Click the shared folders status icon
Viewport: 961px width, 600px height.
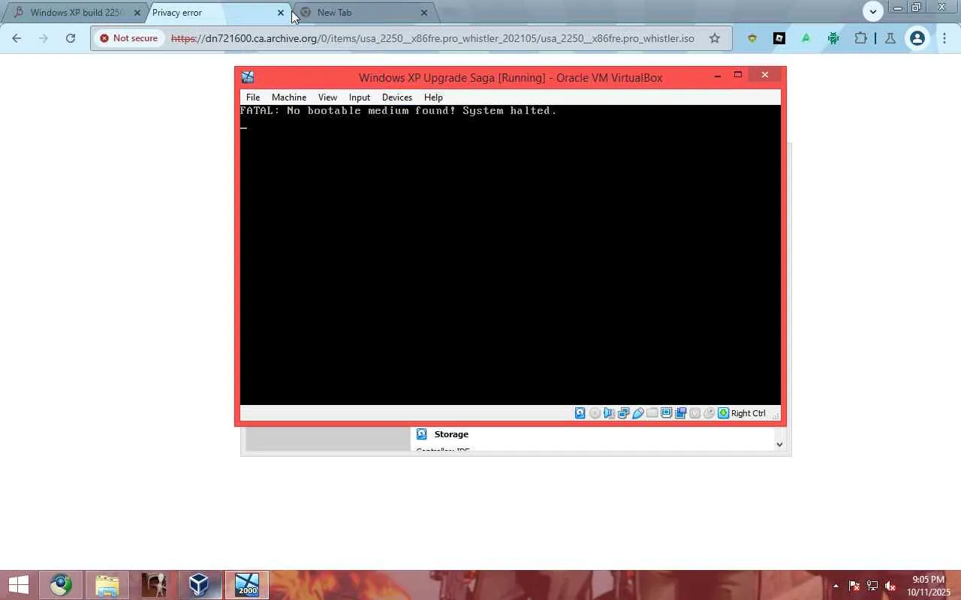coord(652,413)
